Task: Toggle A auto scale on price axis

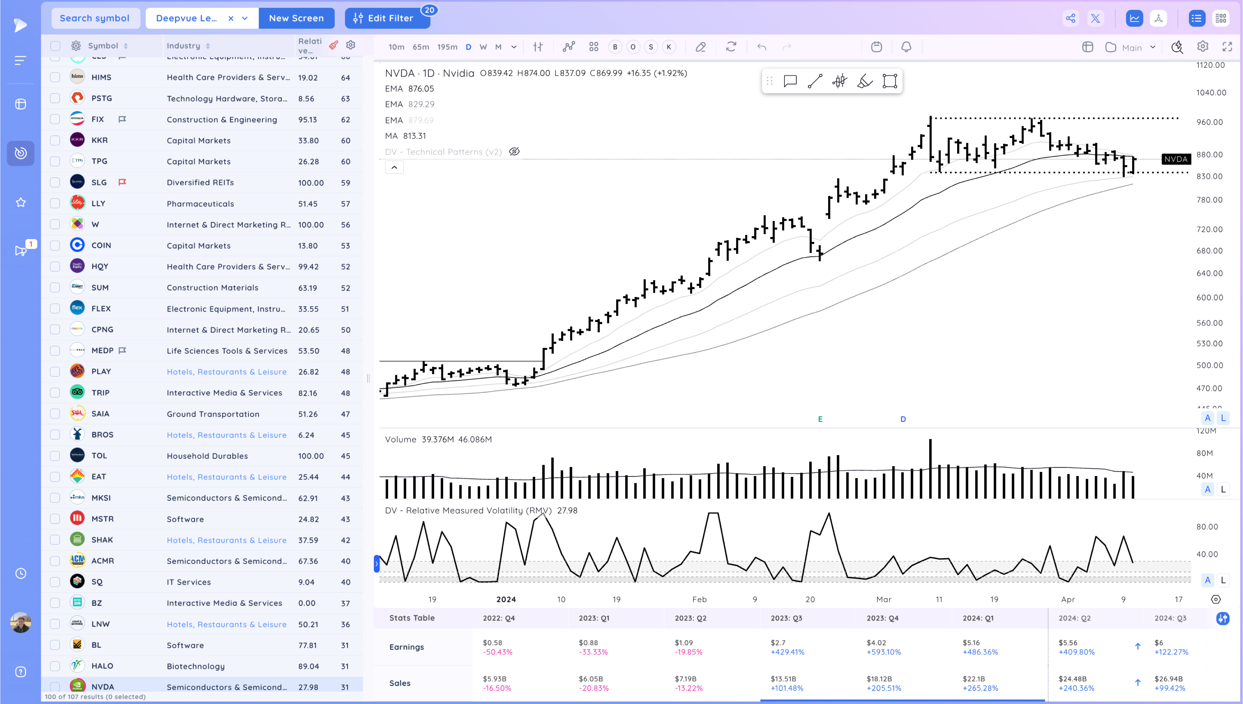Action: click(x=1207, y=418)
